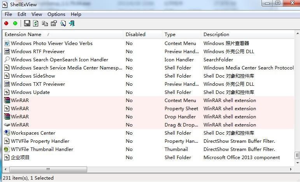Sort by Extension Name column header
The width and height of the screenshot is (300, 182).
pos(23,35)
